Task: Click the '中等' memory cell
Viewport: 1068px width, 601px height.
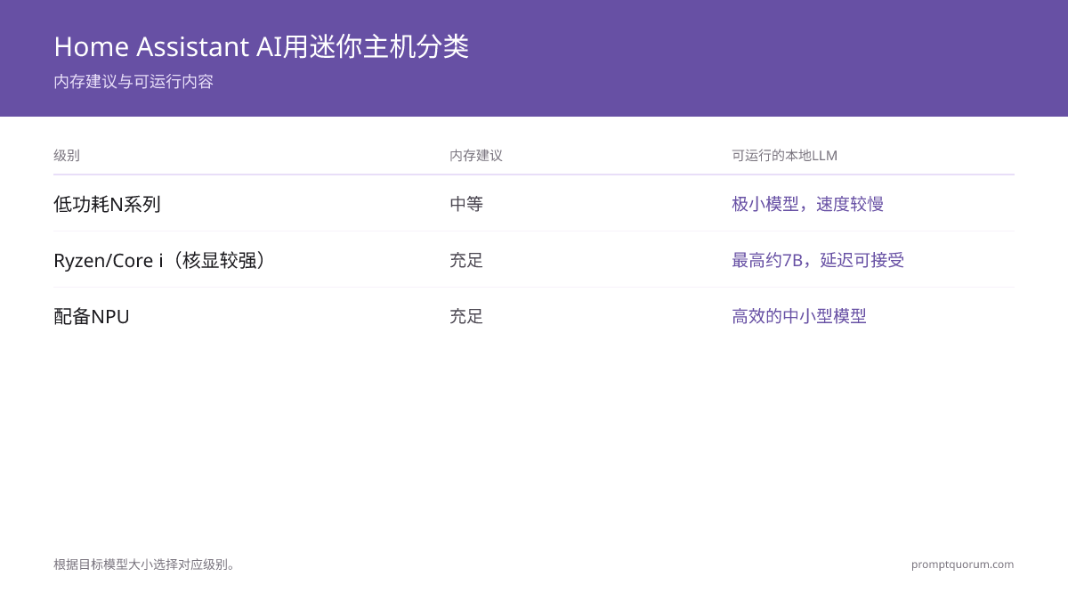Action: pyautogui.click(x=466, y=204)
